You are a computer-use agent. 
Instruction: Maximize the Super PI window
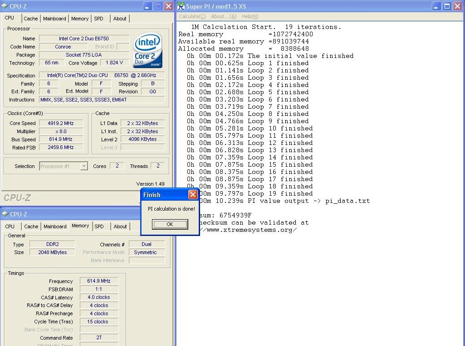coord(447,6)
